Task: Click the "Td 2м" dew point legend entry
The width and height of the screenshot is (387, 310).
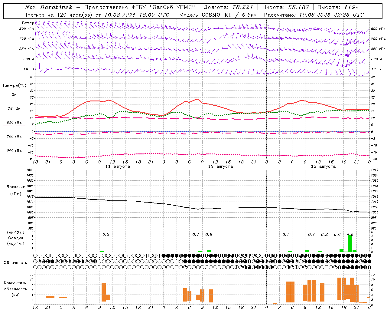Action: [14, 108]
